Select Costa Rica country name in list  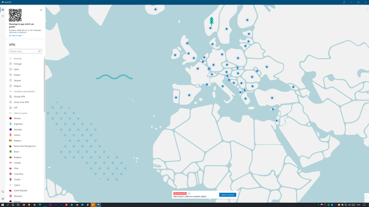18,174
